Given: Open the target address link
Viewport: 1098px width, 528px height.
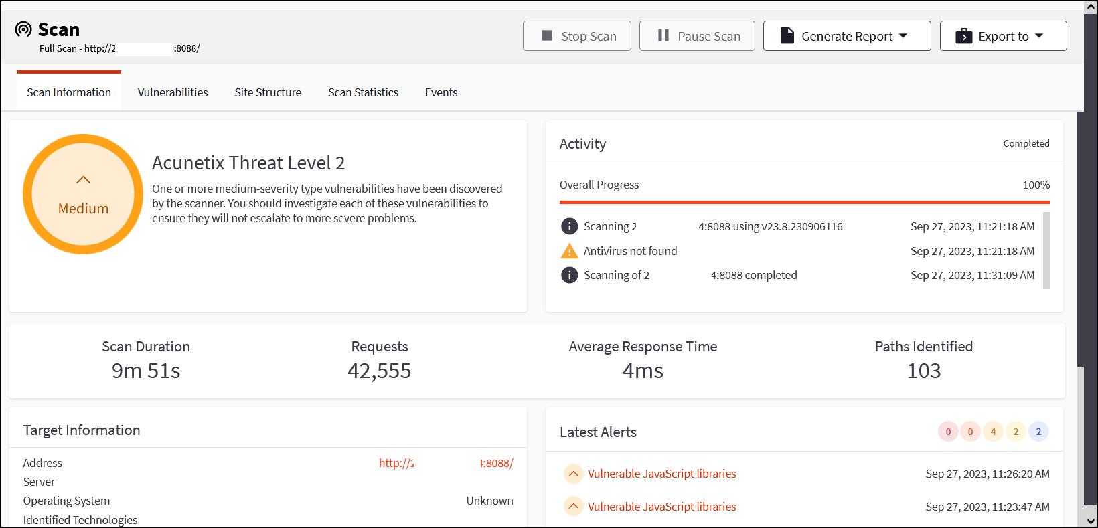Looking at the screenshot, I should [446, 463].
